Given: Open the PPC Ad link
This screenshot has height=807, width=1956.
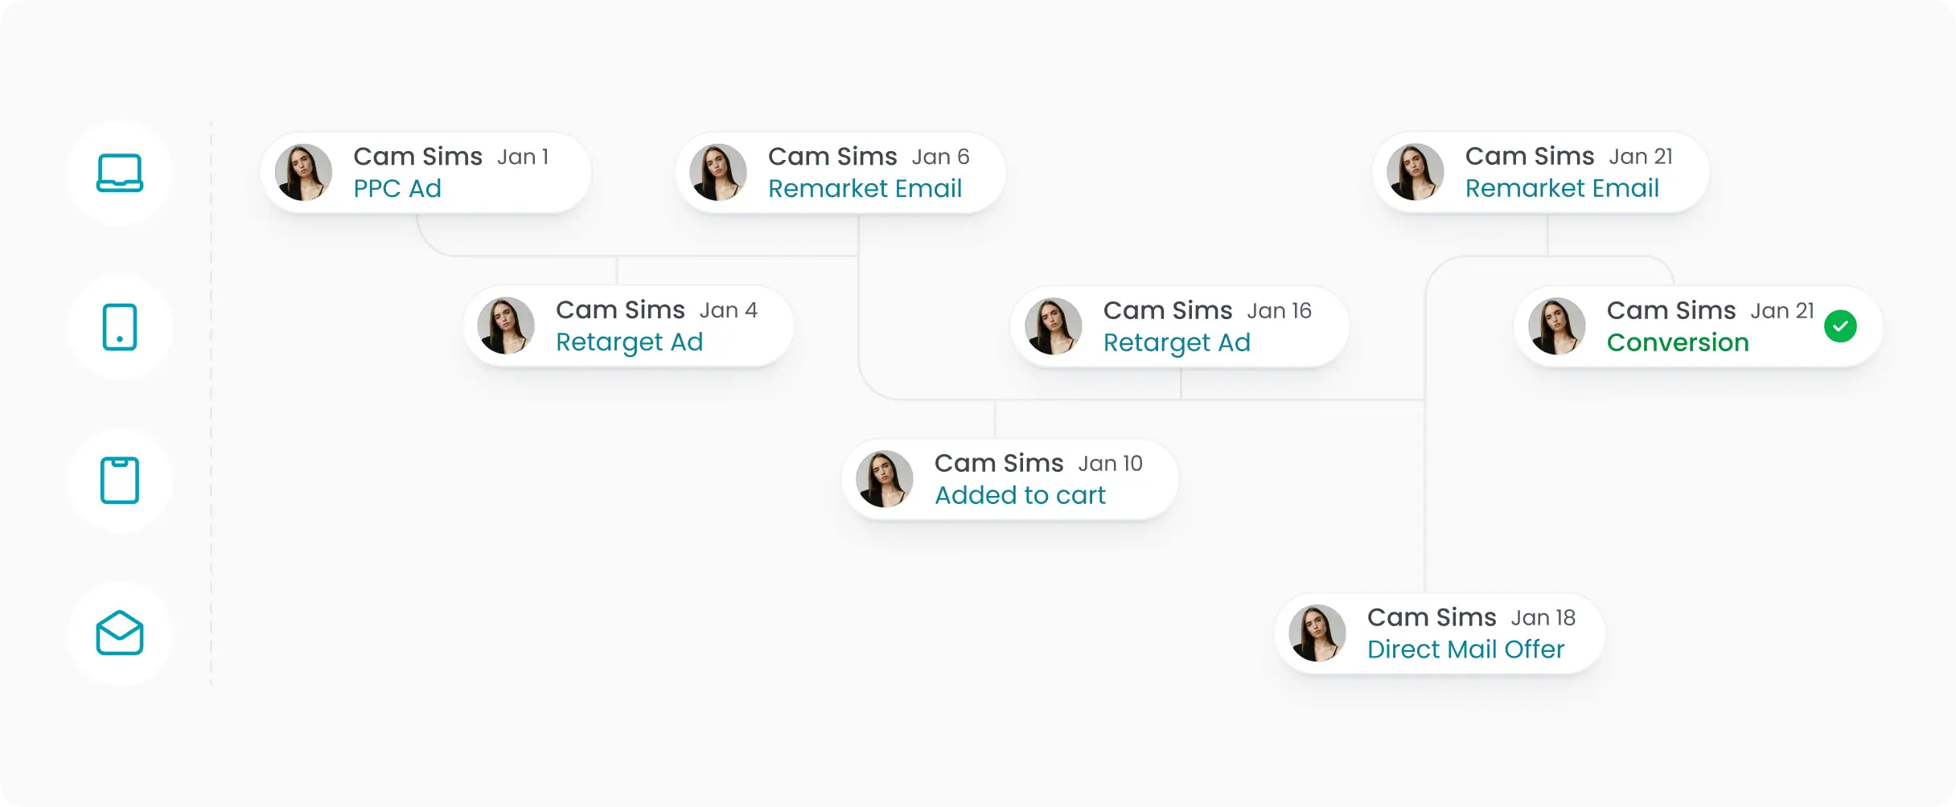Looking at the screenshot, I should (397, 189).
